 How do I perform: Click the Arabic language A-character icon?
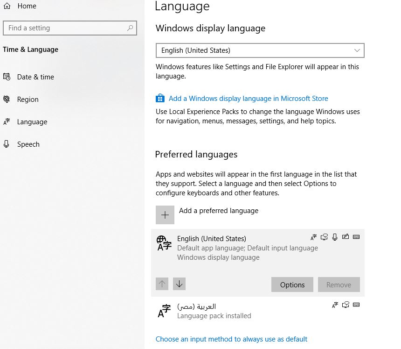tap(164, 311)
